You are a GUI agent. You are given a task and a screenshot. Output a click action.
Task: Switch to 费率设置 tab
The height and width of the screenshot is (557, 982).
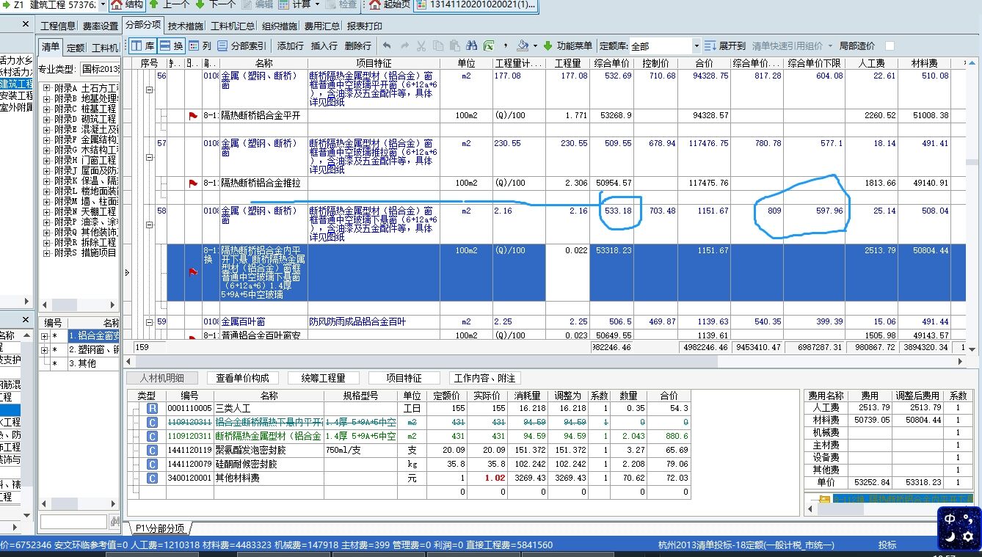click(100, 26)
